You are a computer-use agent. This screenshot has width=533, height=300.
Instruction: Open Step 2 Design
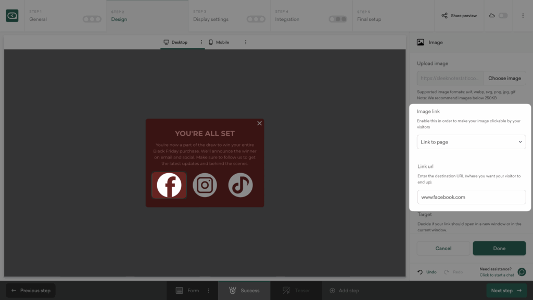tap(147, 16)
